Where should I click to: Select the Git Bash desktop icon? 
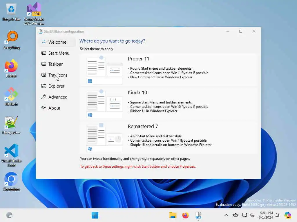pyautogui.click(x=11, y=97)
